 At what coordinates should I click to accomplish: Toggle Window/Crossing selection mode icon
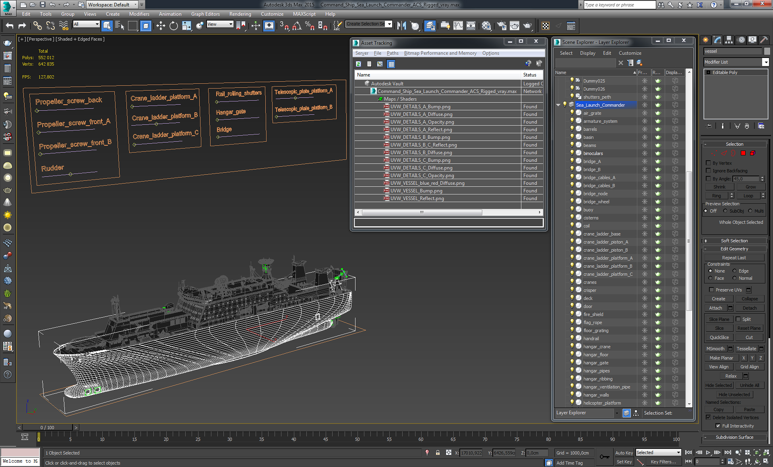pos(146,26)
